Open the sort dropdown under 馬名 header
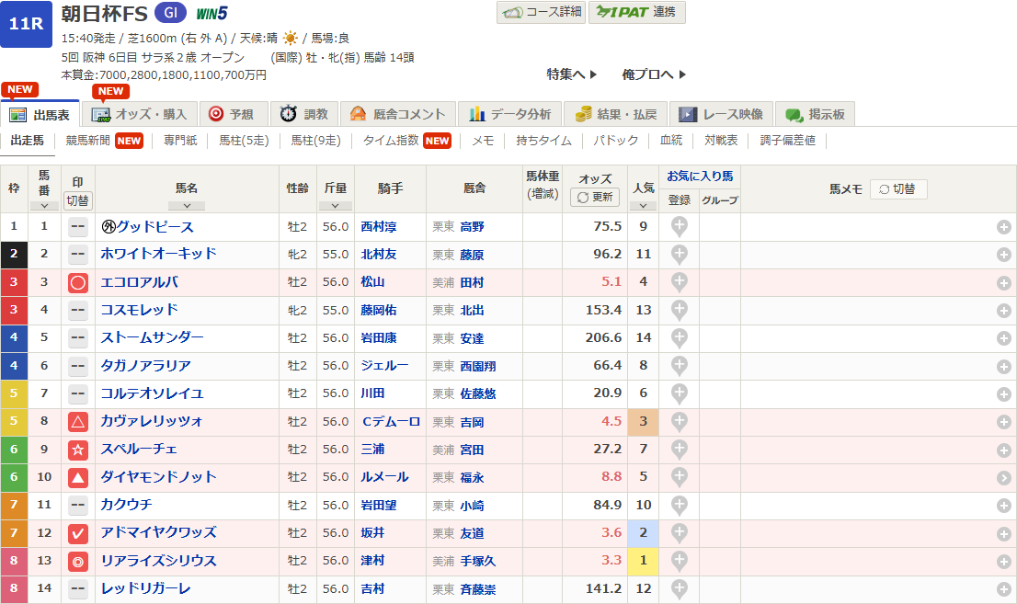The width and height of the screenshot is (1017, 604). point(187,206)
